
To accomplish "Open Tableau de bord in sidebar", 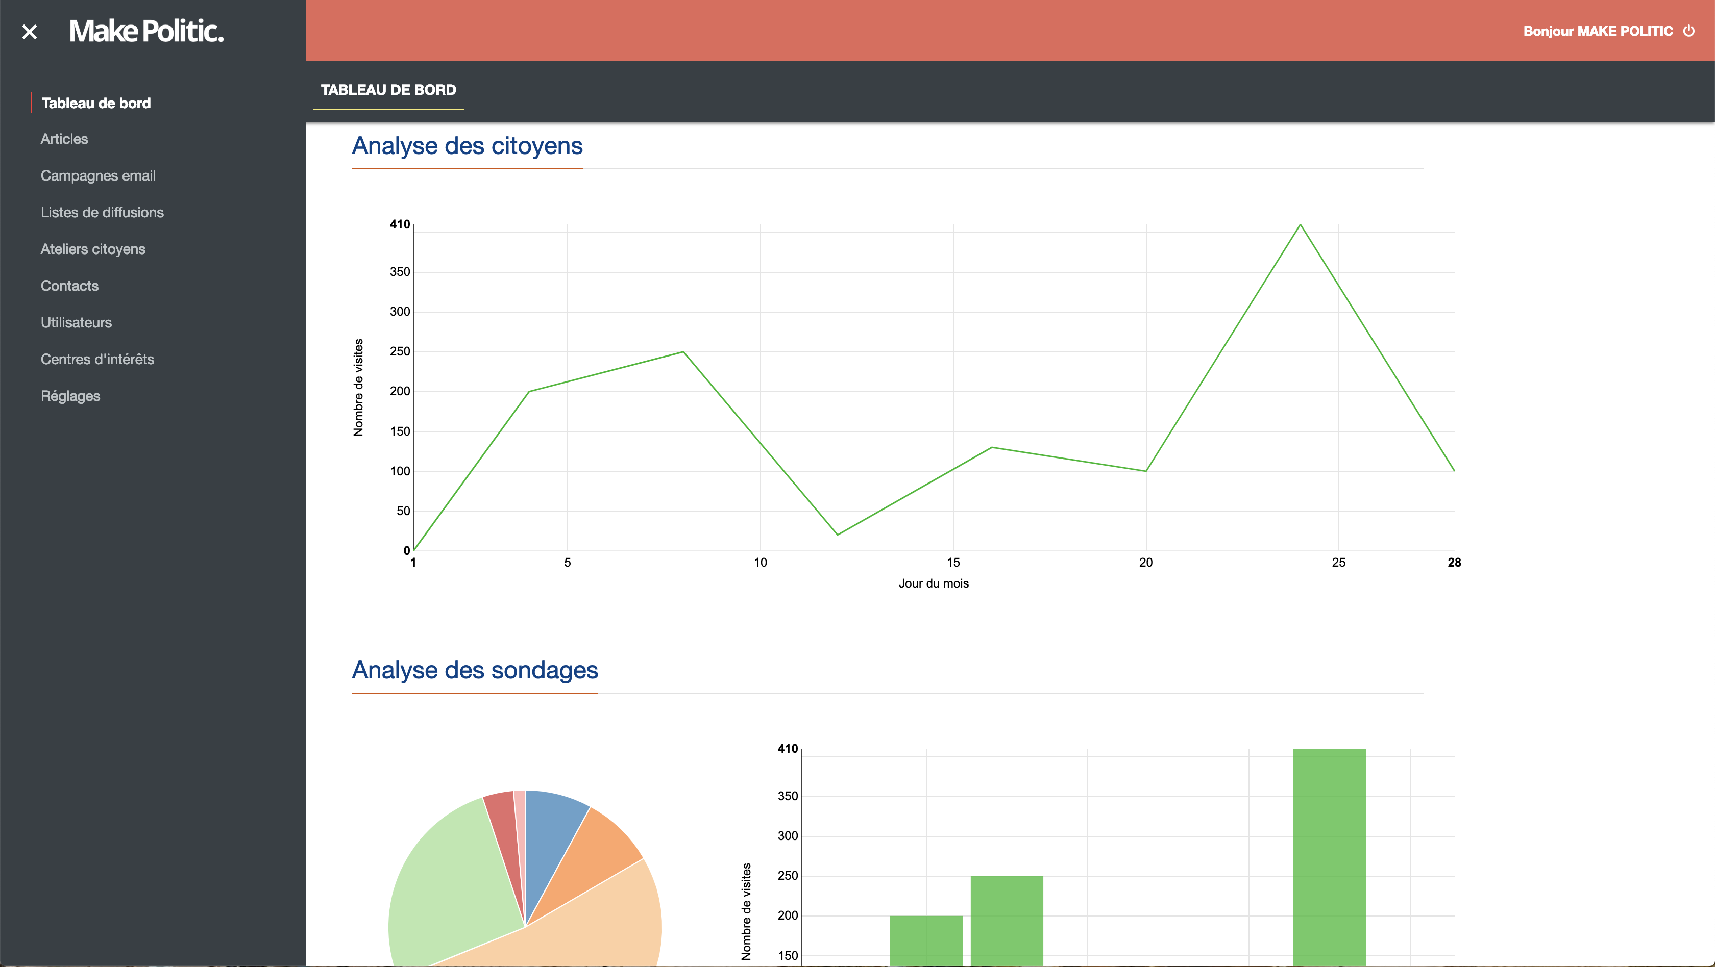I will (96, 103).
